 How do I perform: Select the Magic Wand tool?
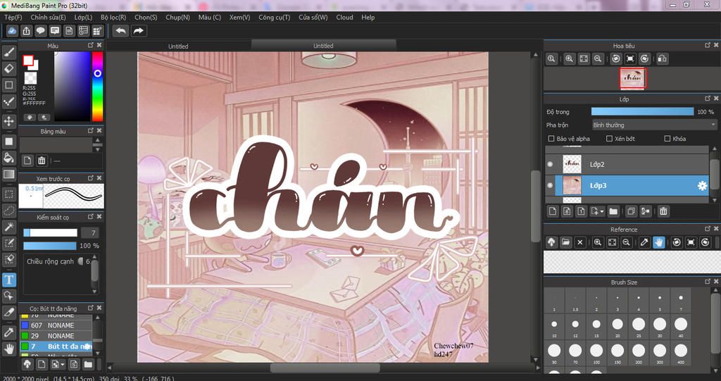pos(8,227)
